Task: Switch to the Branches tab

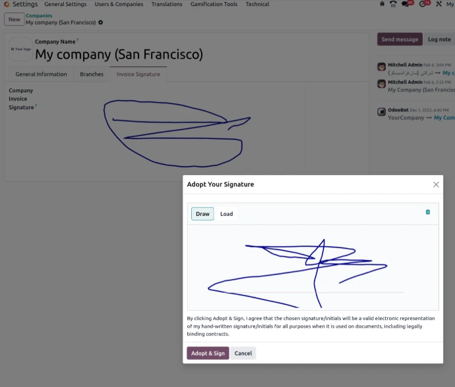Action: click(x=92, y=74)
